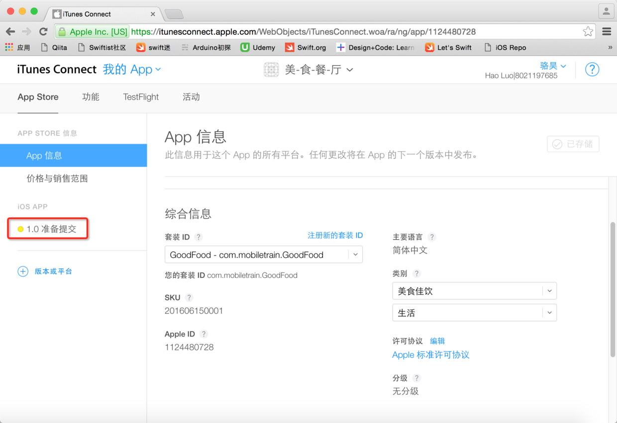Click the help icon next to Apple ID
Screen dimensions: 617x423
click(204, 335)
